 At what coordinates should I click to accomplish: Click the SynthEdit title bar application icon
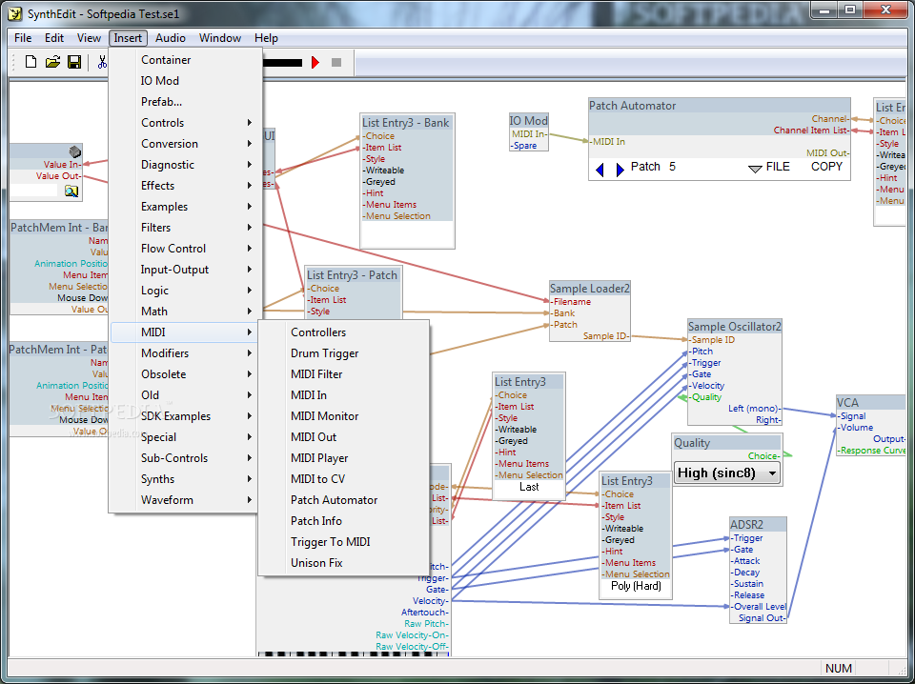[x=15, y=12]
